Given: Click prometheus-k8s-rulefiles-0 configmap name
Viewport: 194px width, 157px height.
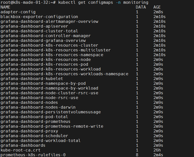Looking at the screenshot, I should 33,155.
